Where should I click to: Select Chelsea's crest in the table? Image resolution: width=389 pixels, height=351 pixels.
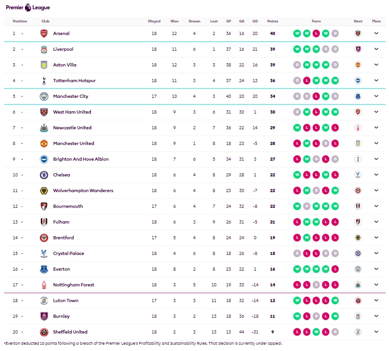[44, 175]
